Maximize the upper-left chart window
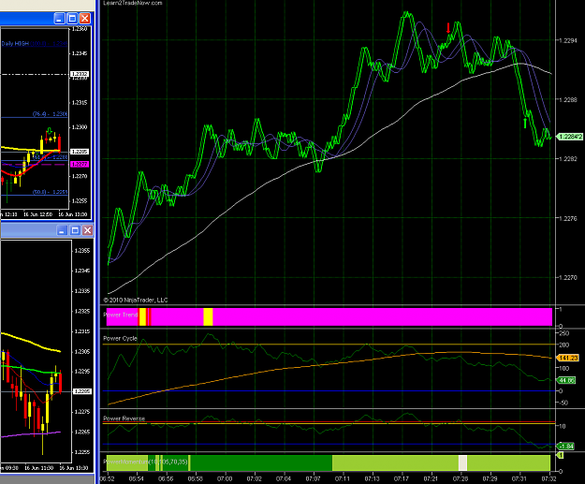Viewport: 585px width, 484px height. 72,18
